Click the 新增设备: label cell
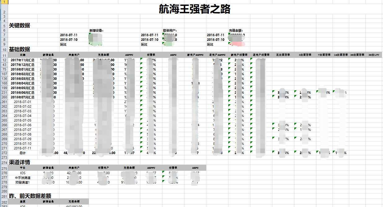The width and height of the screenshot is (383, 207). [96, 31]
